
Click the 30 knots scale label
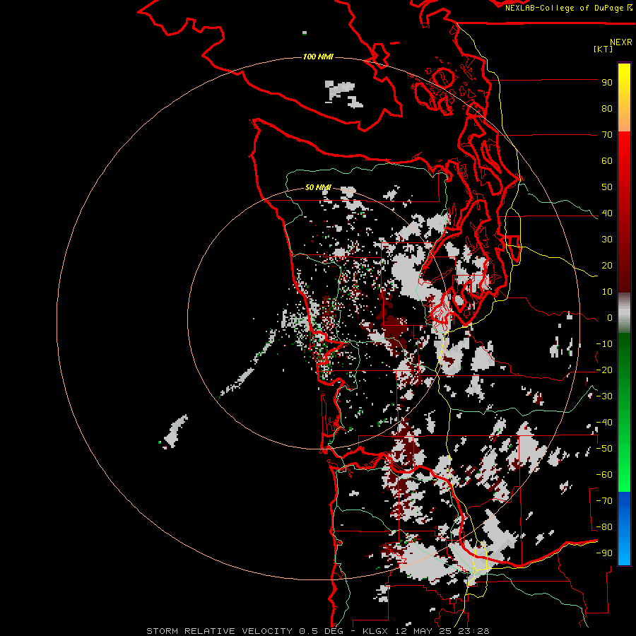pos(607,240)
